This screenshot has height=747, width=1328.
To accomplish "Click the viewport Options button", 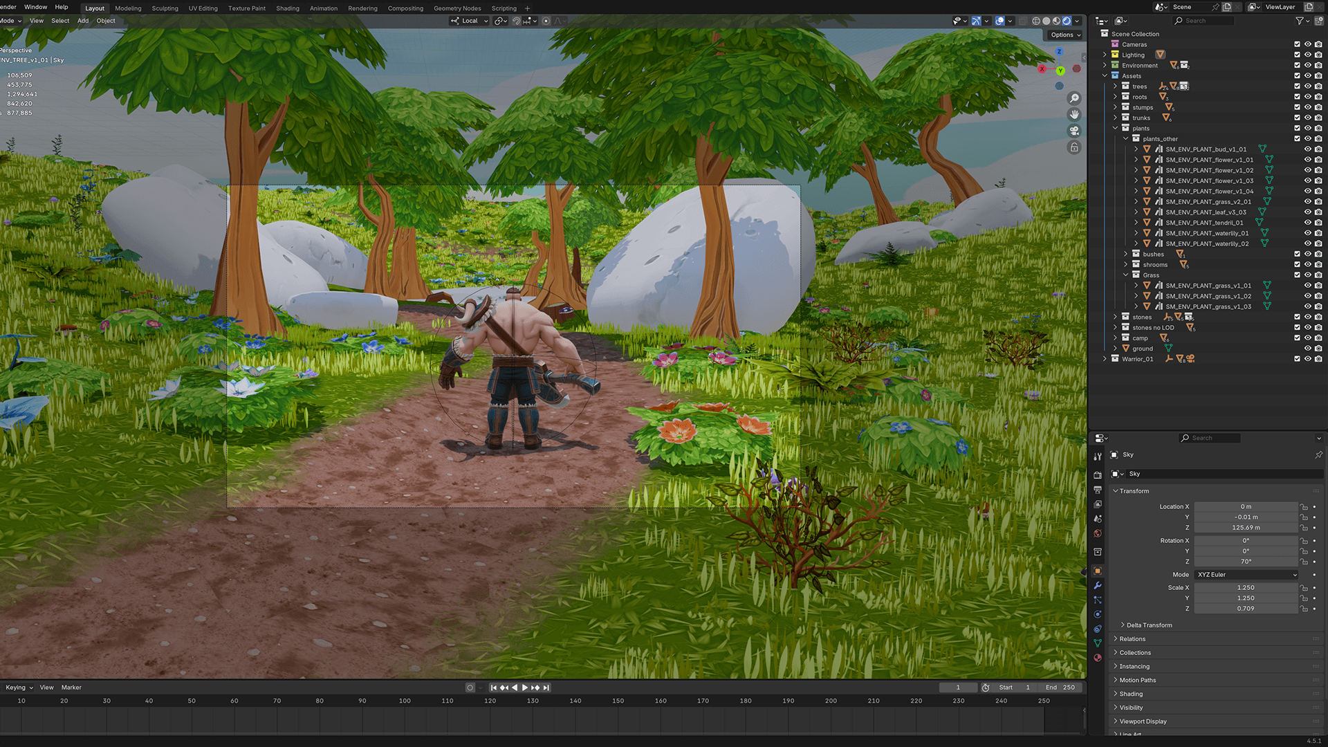I will click(x=1065, y=35).
